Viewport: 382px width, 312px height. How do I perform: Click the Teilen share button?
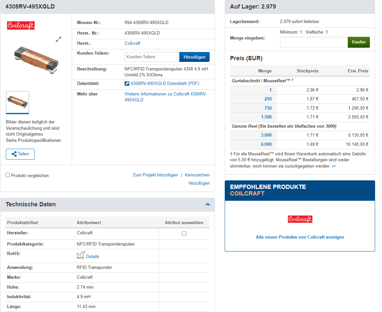point(20,154)
